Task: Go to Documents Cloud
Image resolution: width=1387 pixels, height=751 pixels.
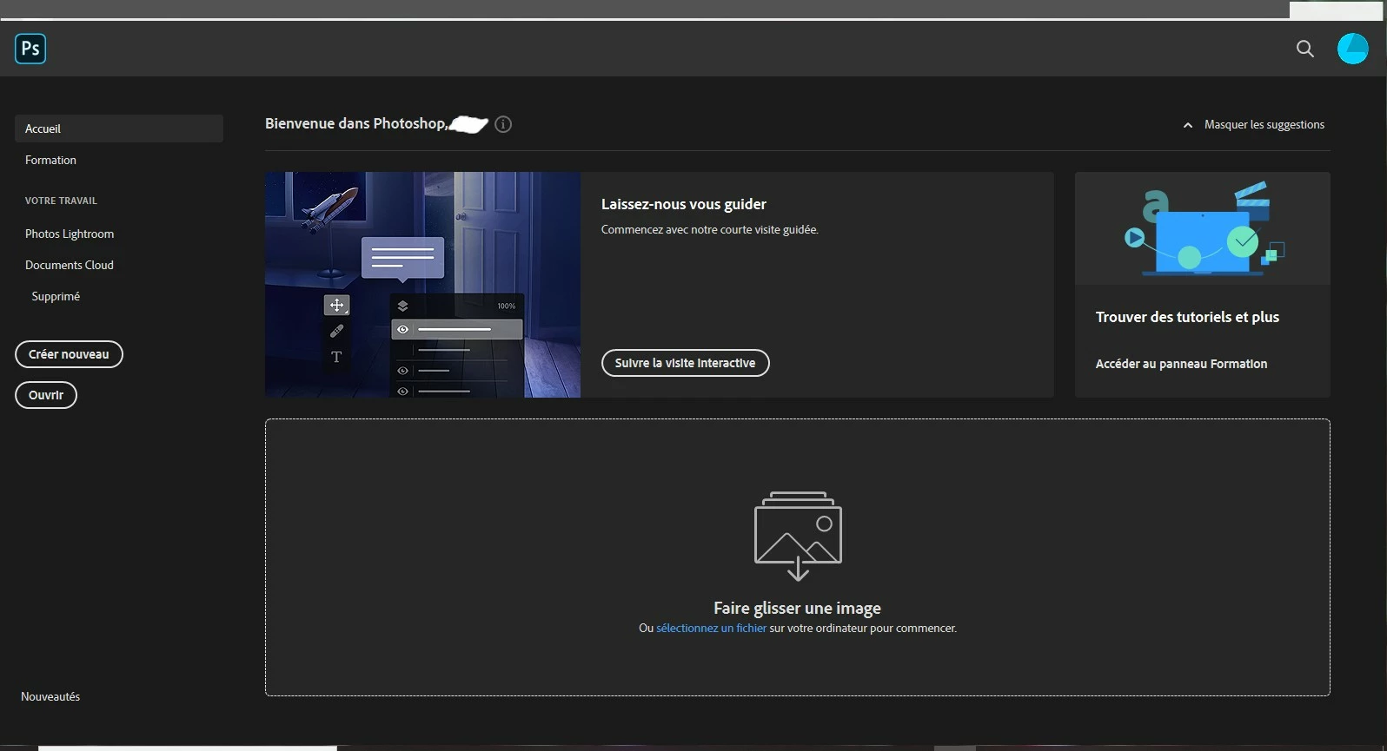Action: coord(70,265)
